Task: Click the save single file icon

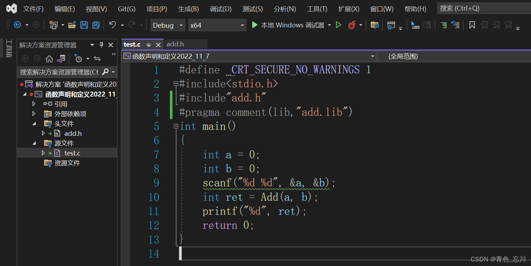Action: [84, 25]
